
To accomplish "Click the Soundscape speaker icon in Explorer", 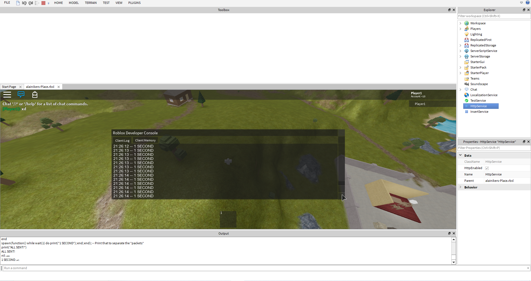I will point(467,84).
